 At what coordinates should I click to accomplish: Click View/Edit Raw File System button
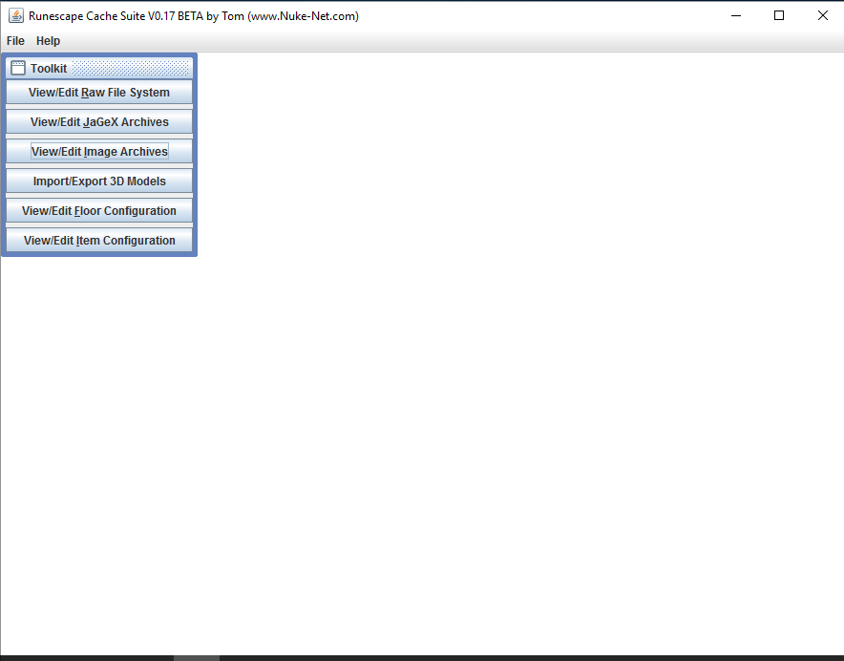(99, 92)
